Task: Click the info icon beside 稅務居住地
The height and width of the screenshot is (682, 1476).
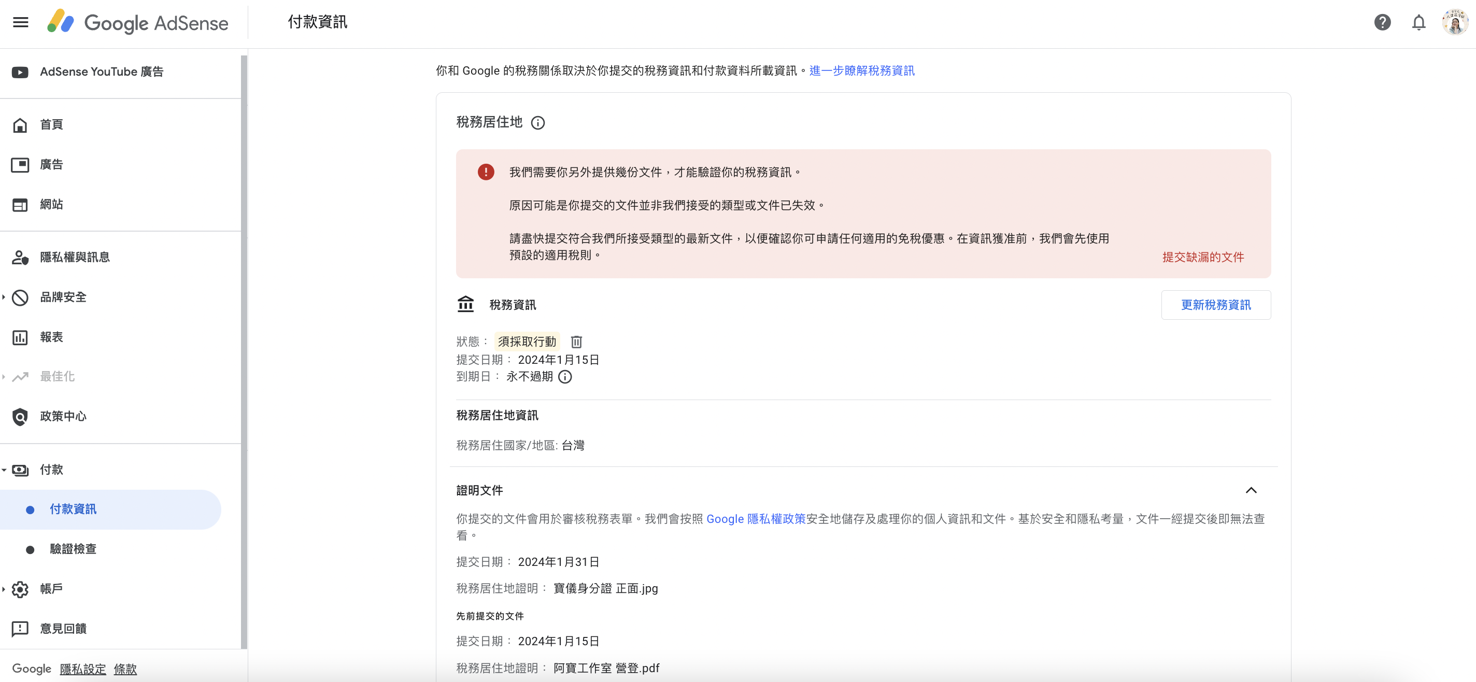Action: point(537,122)
